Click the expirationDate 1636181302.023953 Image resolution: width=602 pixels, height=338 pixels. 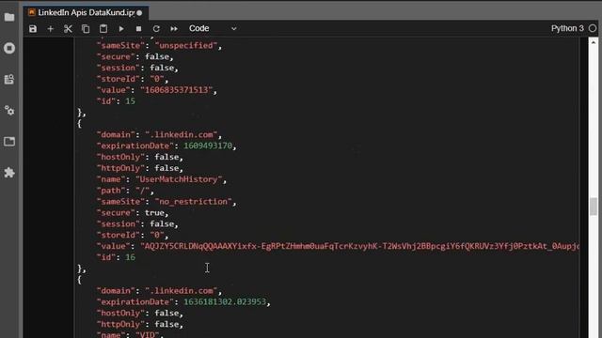click(225, 302)
